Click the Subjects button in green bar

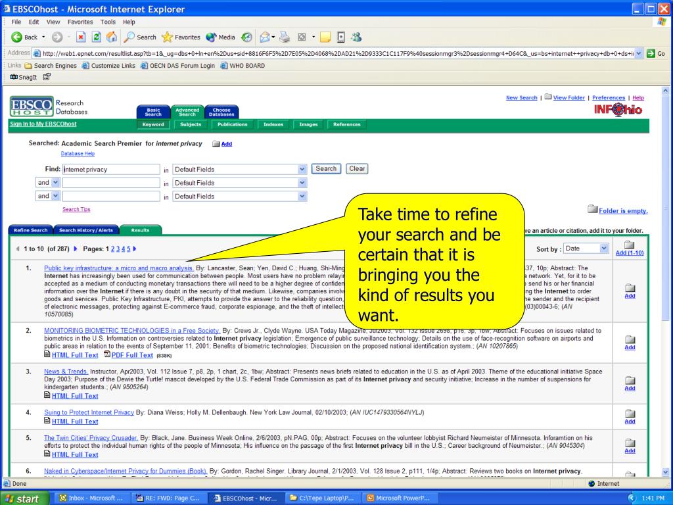[191, 124]
